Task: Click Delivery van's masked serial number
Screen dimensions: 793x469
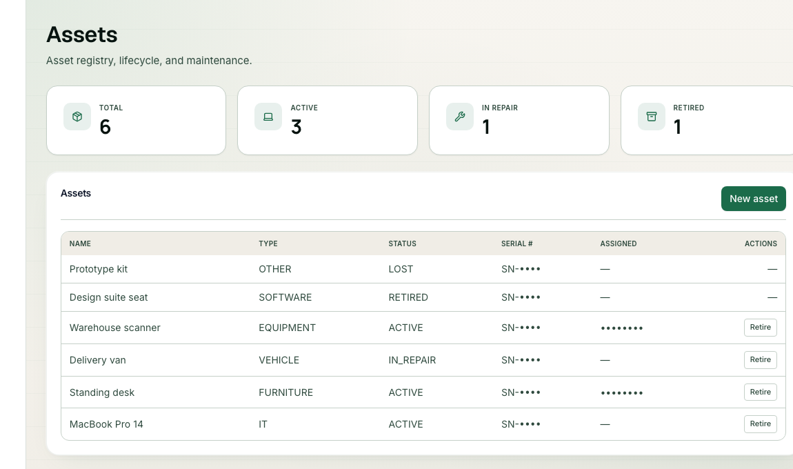Action: 521,360
